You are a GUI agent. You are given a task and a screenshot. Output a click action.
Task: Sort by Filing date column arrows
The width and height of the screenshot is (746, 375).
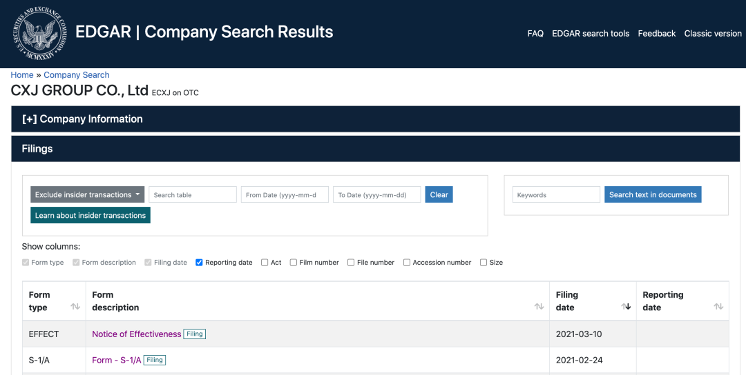coord(626,307)
